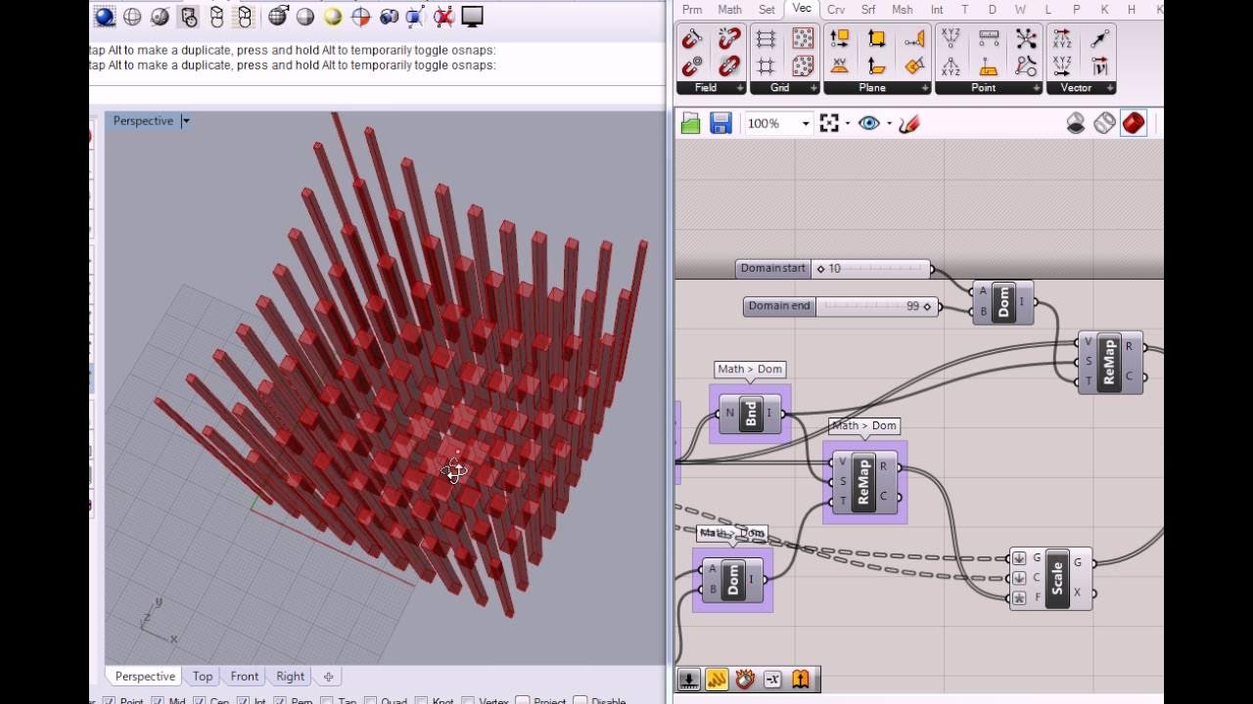Click the Bnd bounds component
Viewport: 1253px width, 704px height.
[x=750, y=414]
